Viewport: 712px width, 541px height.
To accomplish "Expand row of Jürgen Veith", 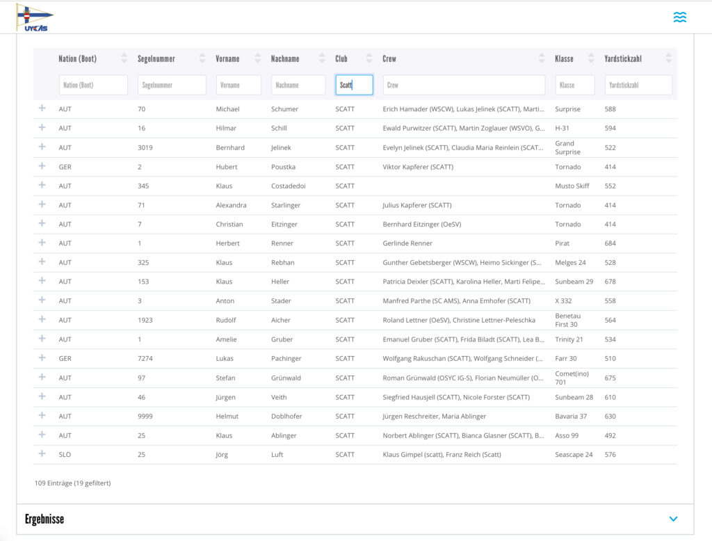I will (42, 396).
